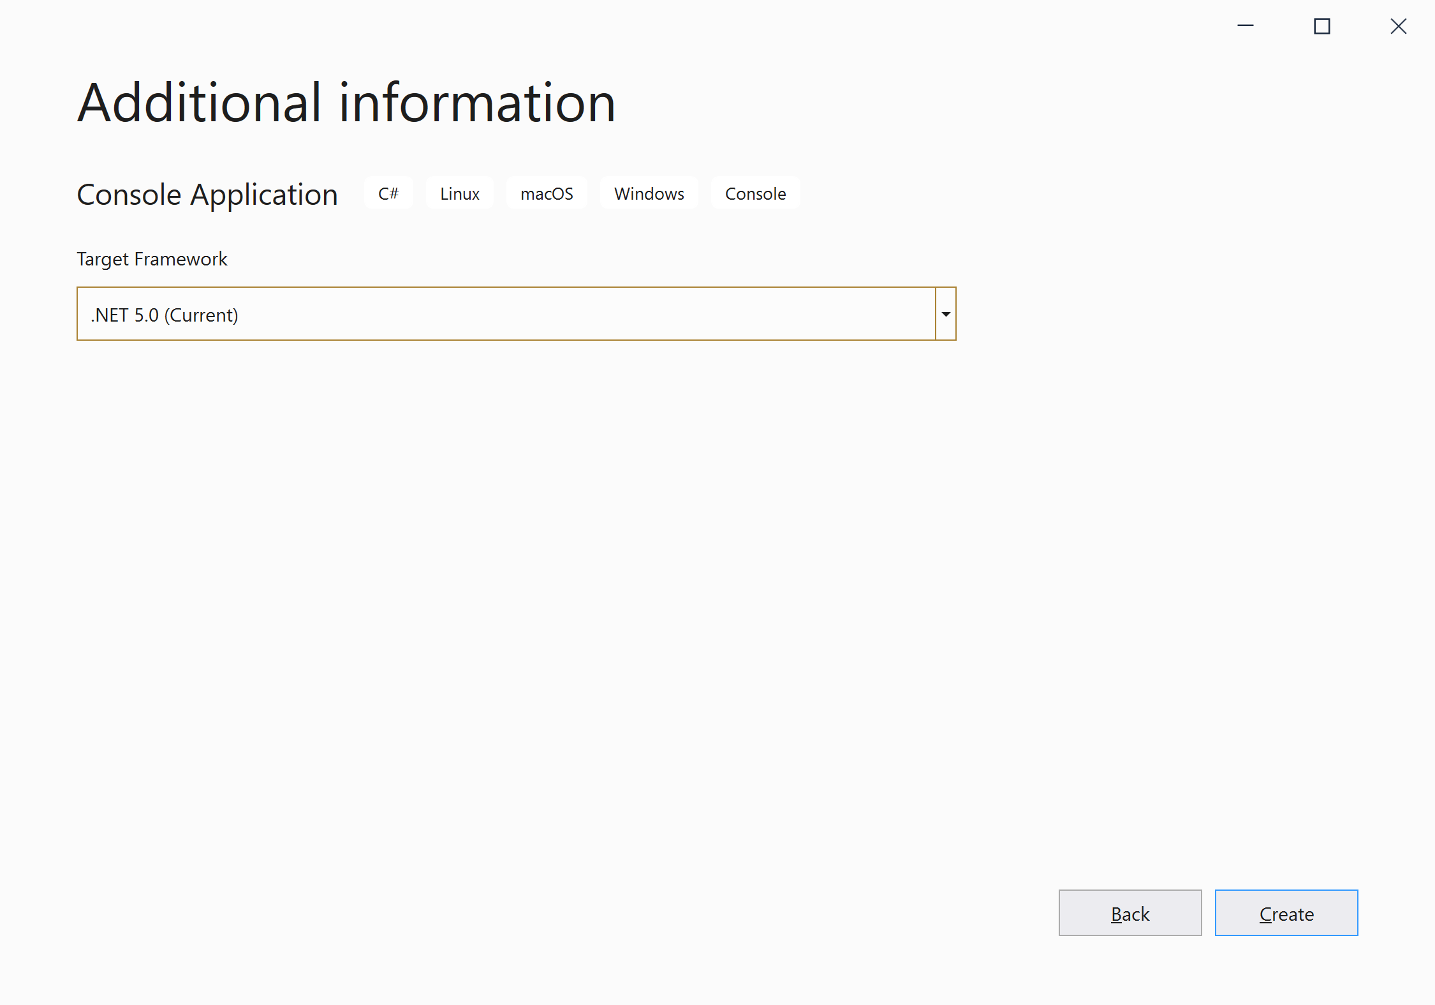Close the Additional information dialog
Screen dimensions: 1435x1005
pos(1398,27)
